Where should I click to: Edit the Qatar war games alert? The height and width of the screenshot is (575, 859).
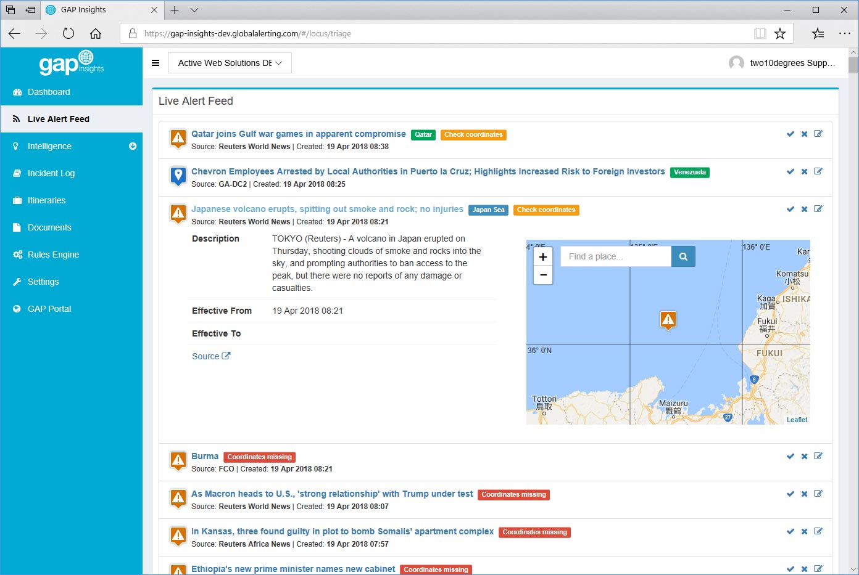click(818, 134)
